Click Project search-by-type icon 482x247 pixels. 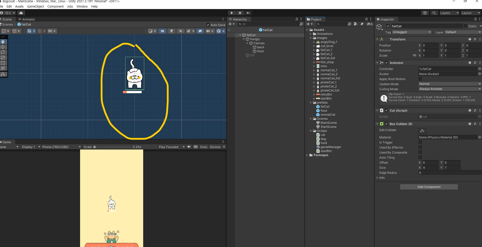(x=356, y=24)
